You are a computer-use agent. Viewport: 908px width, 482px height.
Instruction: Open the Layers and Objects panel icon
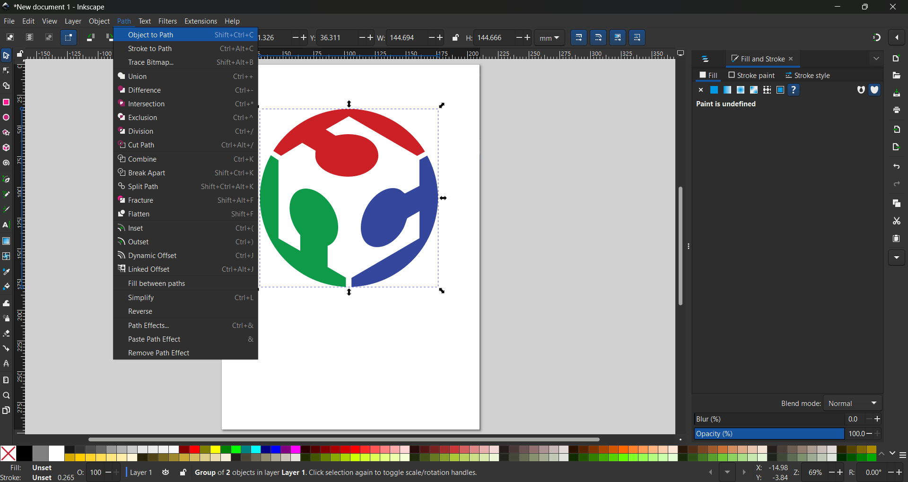click(x=705, y=59)
